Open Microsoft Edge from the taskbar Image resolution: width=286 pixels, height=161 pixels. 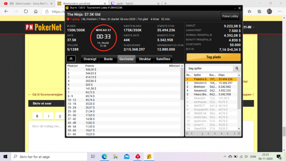coord(104,157)
